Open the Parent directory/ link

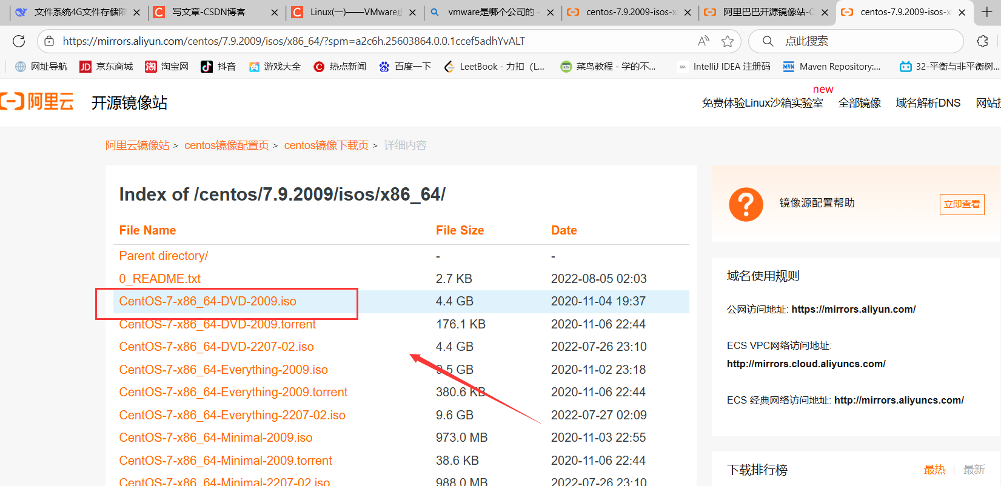tap(164, 256)
